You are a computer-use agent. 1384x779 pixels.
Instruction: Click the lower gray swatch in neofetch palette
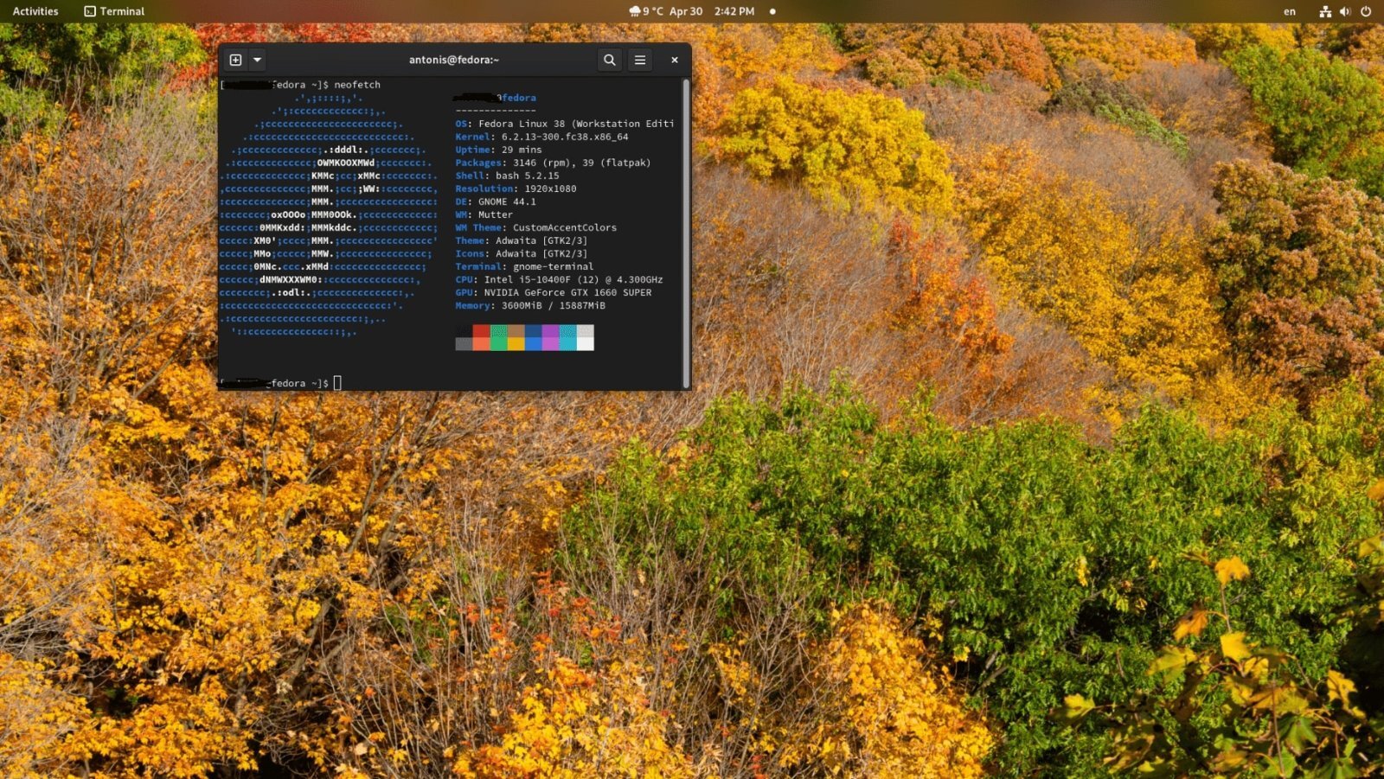pos(465,343)
